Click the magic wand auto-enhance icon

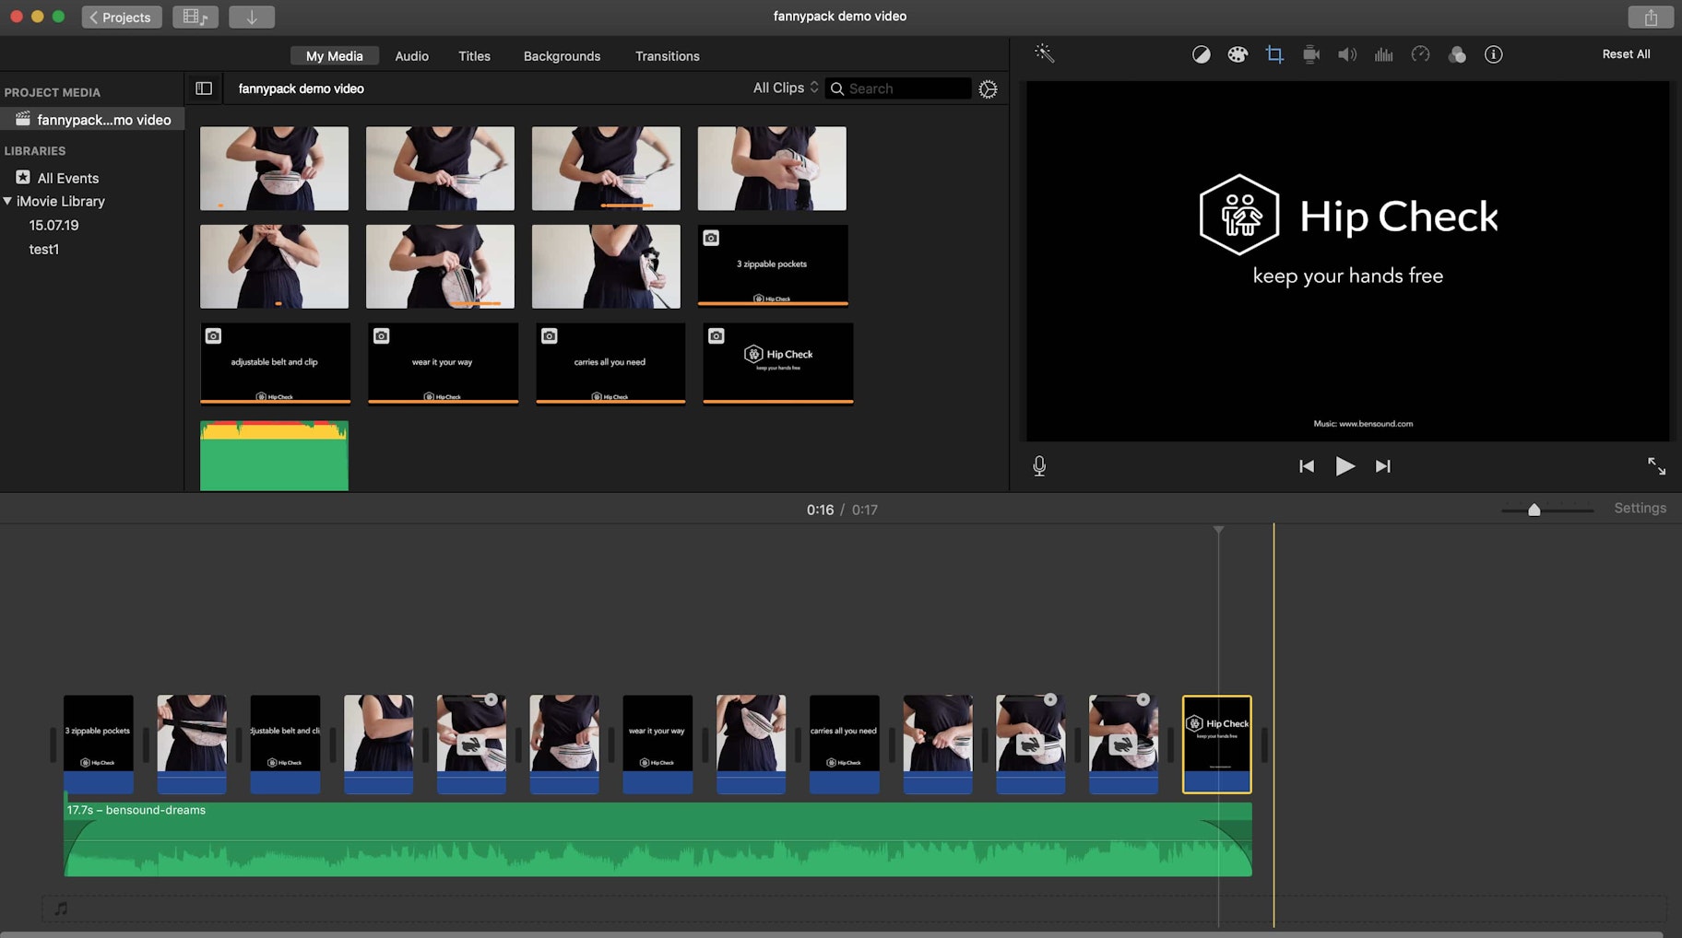pyautogui.click(x=1044, y=53)
